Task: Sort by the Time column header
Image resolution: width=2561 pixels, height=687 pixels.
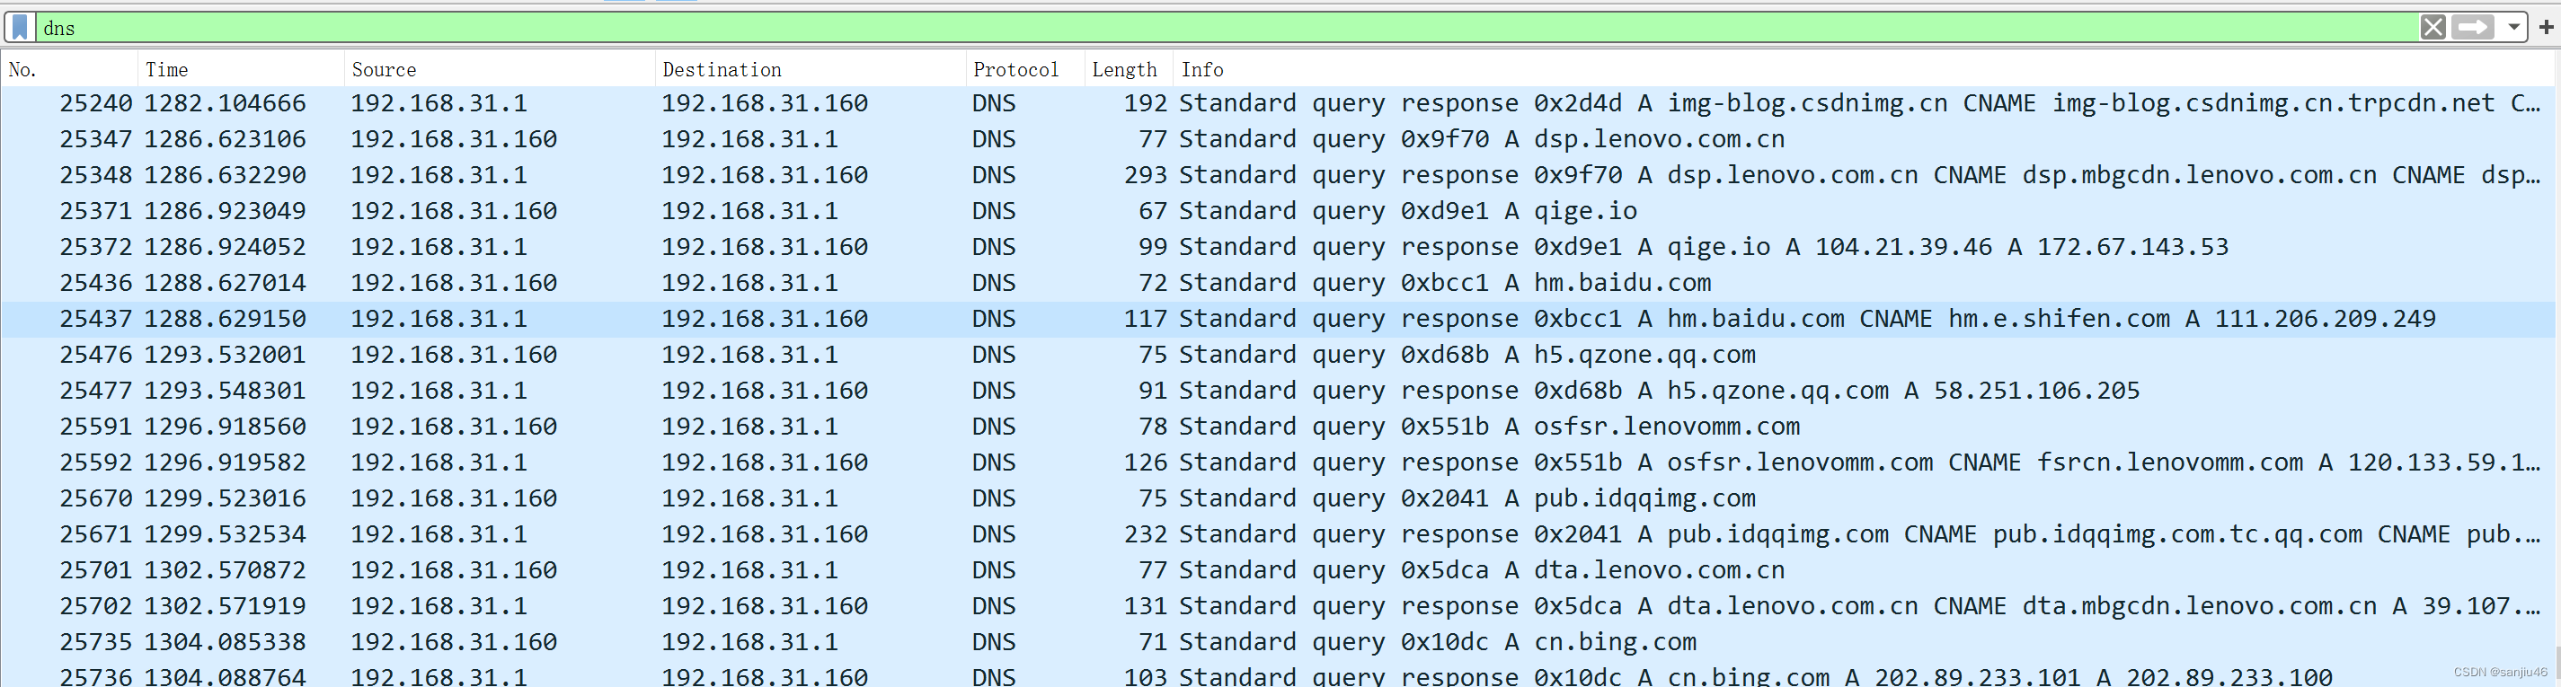Action: [241, 69]
